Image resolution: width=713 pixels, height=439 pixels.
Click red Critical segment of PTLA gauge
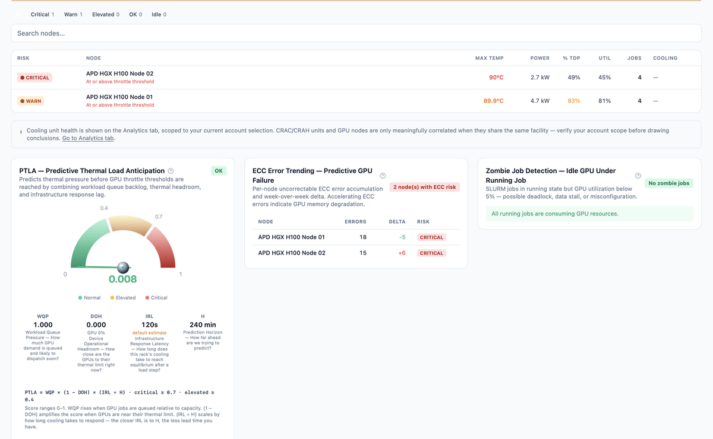164,248
